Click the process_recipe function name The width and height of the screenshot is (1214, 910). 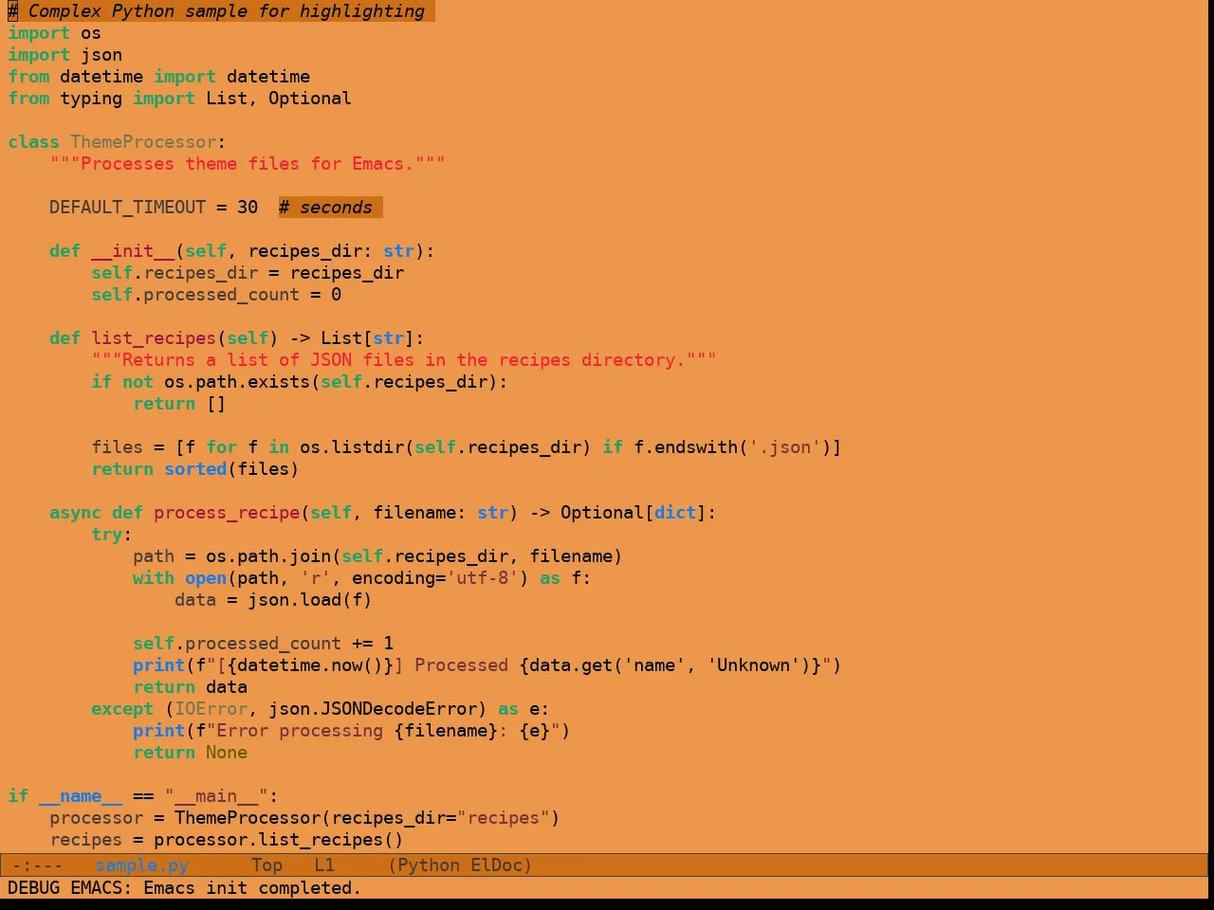(227, 513)
